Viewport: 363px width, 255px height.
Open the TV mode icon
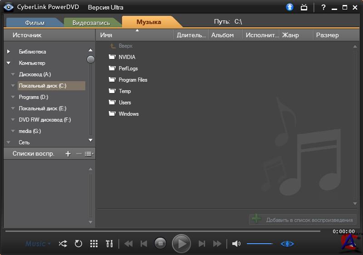pyautogui.click(x=304, y=7)
